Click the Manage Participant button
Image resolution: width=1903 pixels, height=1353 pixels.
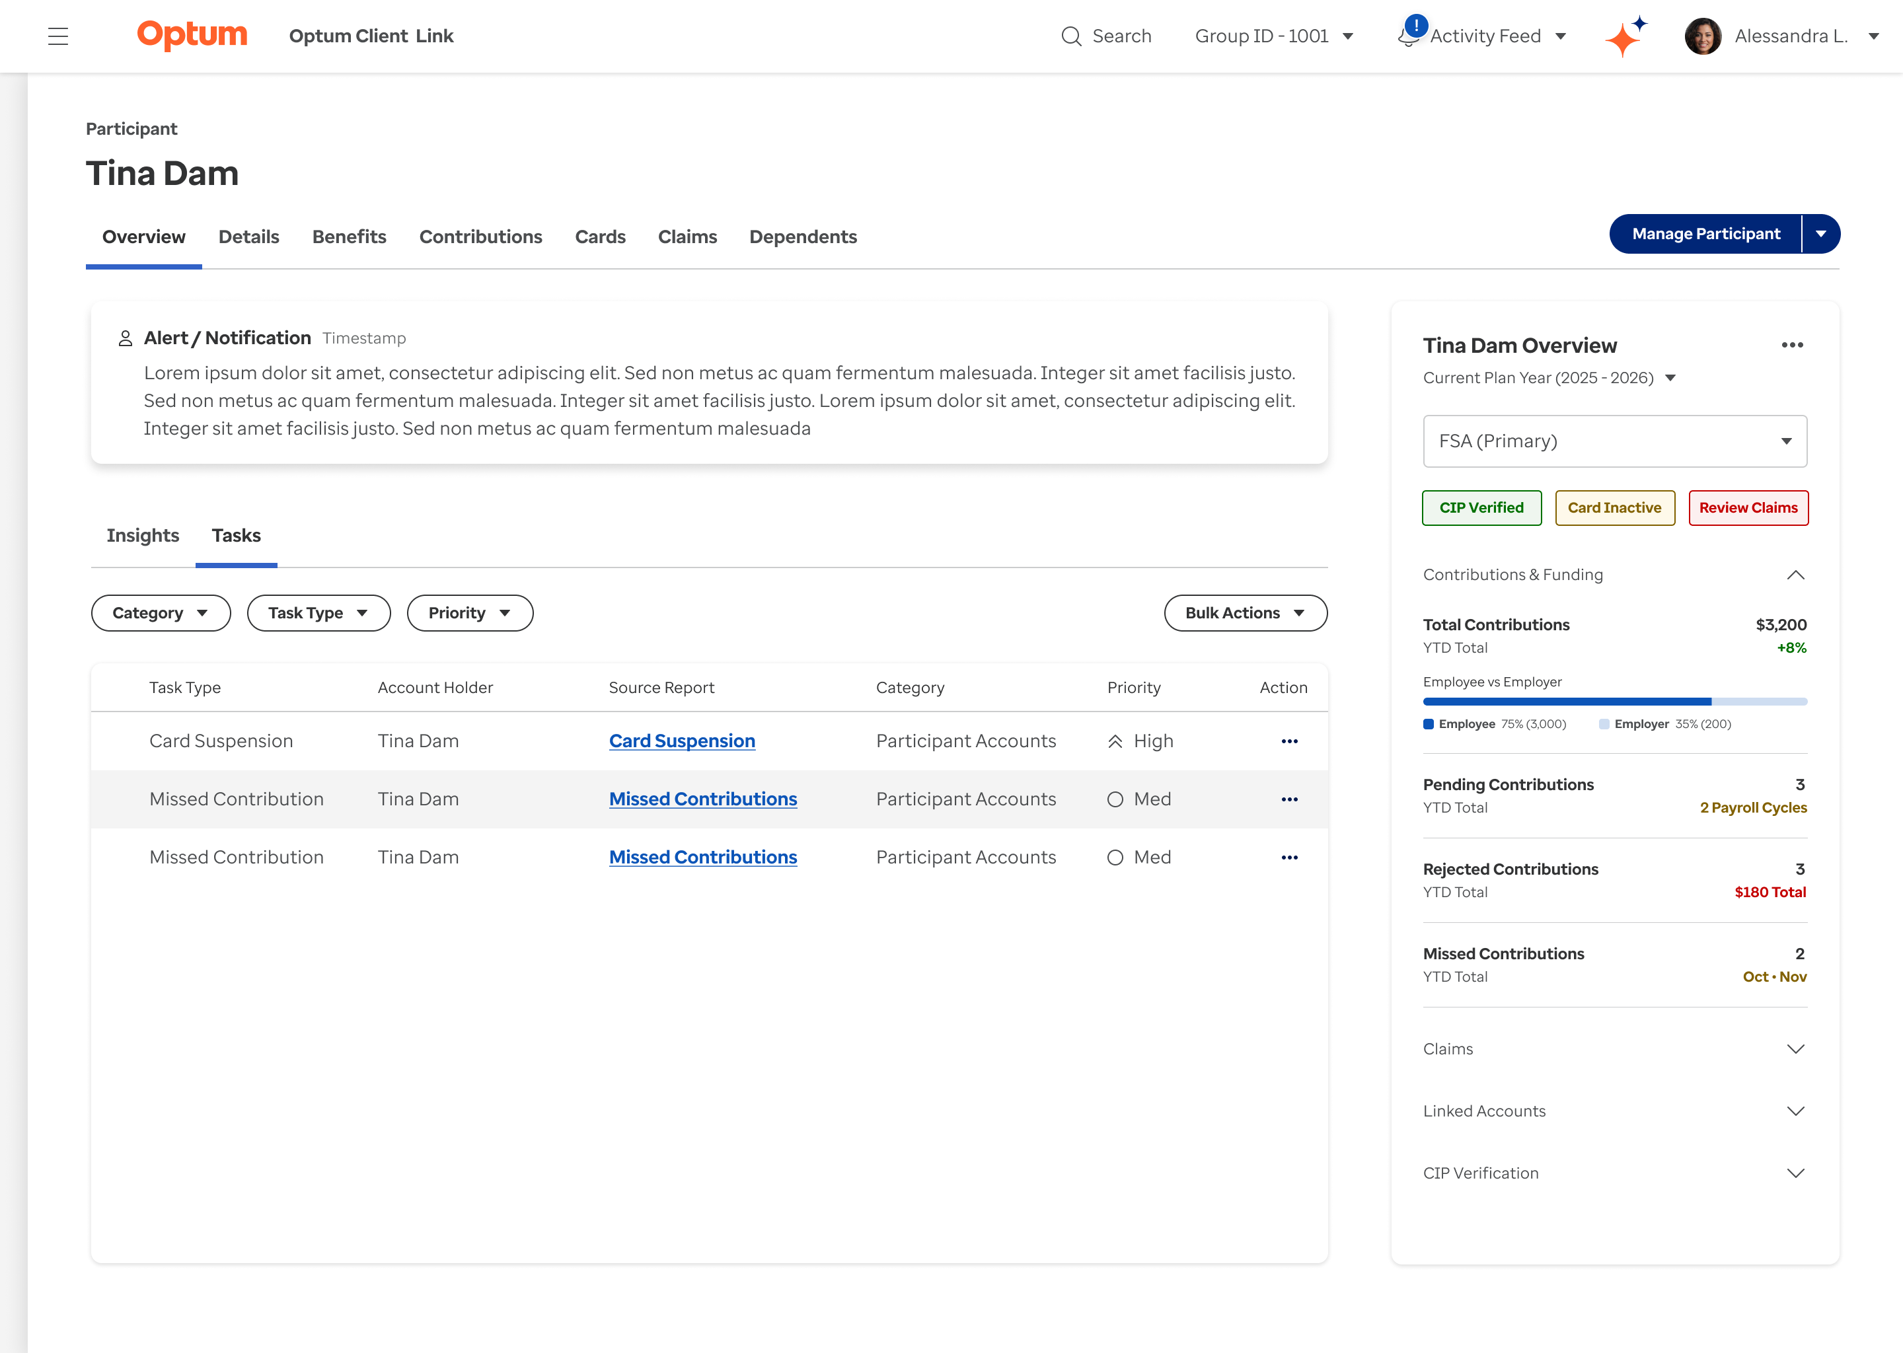pos(1705,234)
